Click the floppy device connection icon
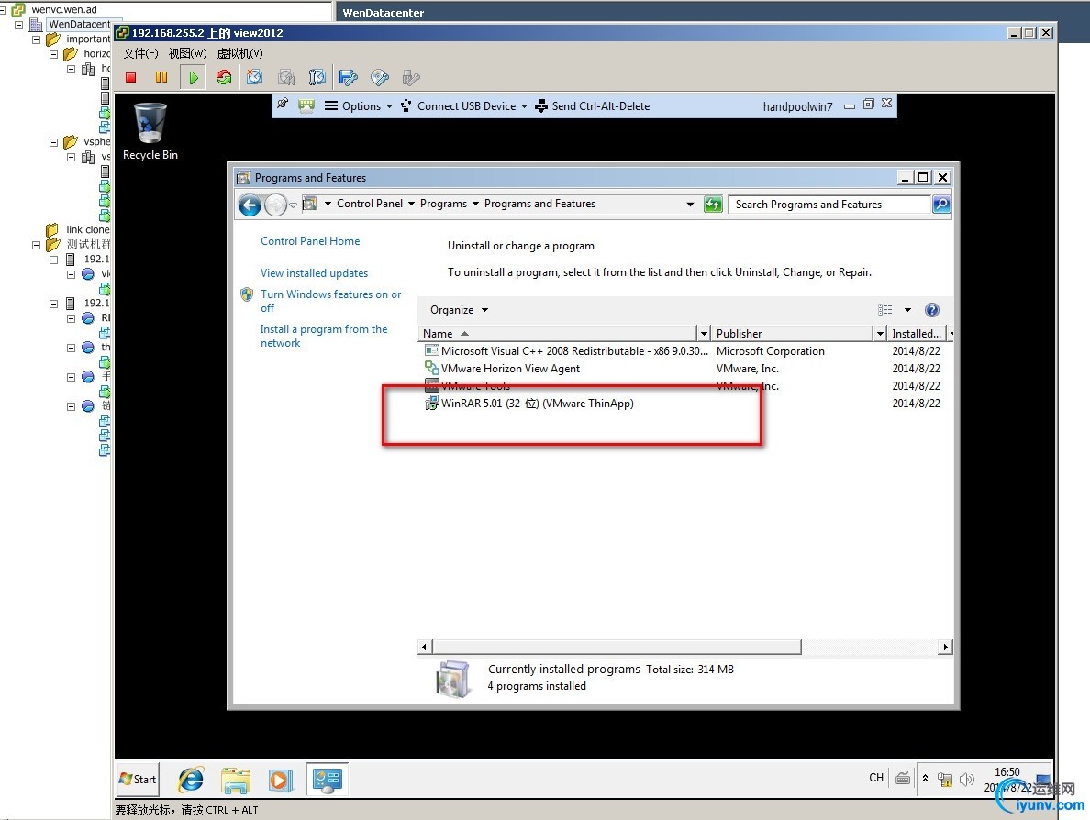The width and height of the screenshot is (1090, 820). click(x=349, y=77)
